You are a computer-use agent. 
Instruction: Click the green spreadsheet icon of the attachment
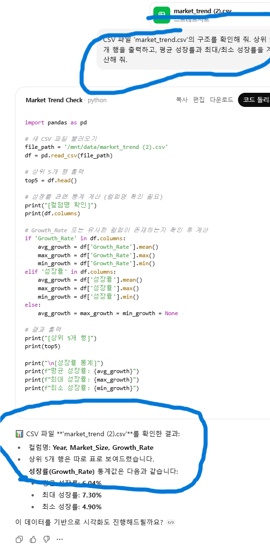point(162,15)
